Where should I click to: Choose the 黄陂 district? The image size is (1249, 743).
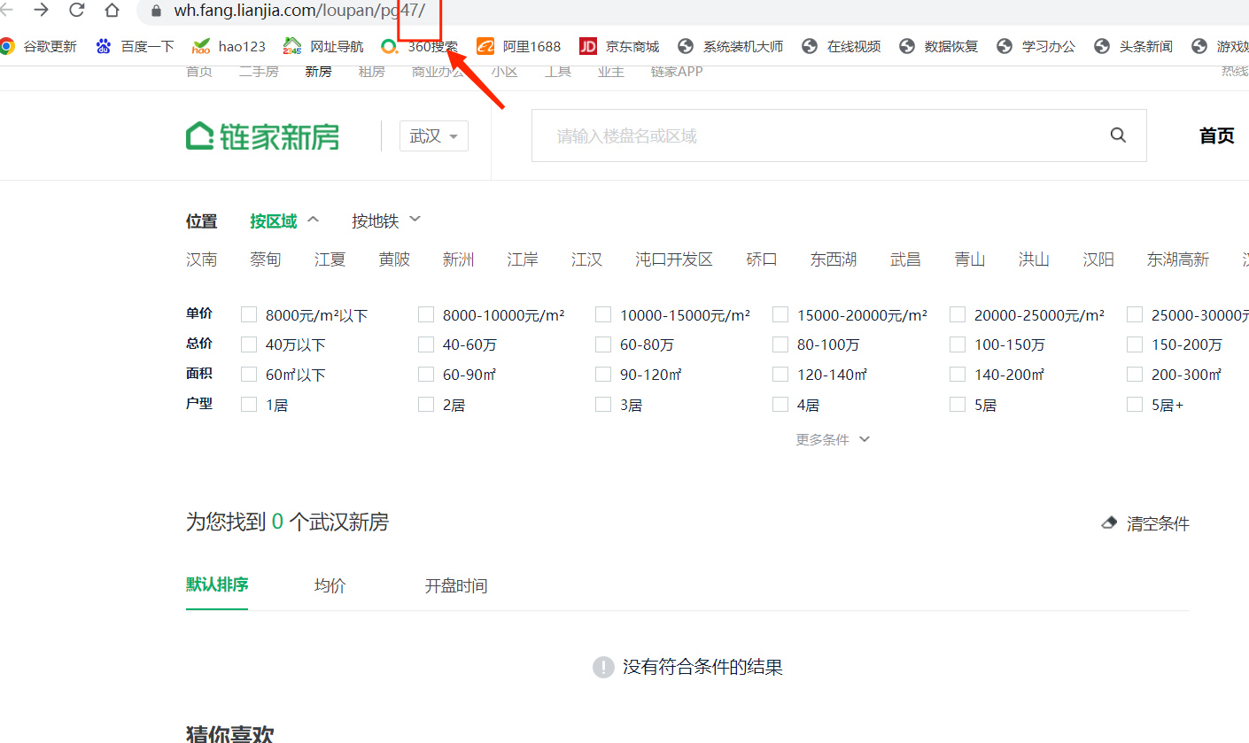coord(394,259)
